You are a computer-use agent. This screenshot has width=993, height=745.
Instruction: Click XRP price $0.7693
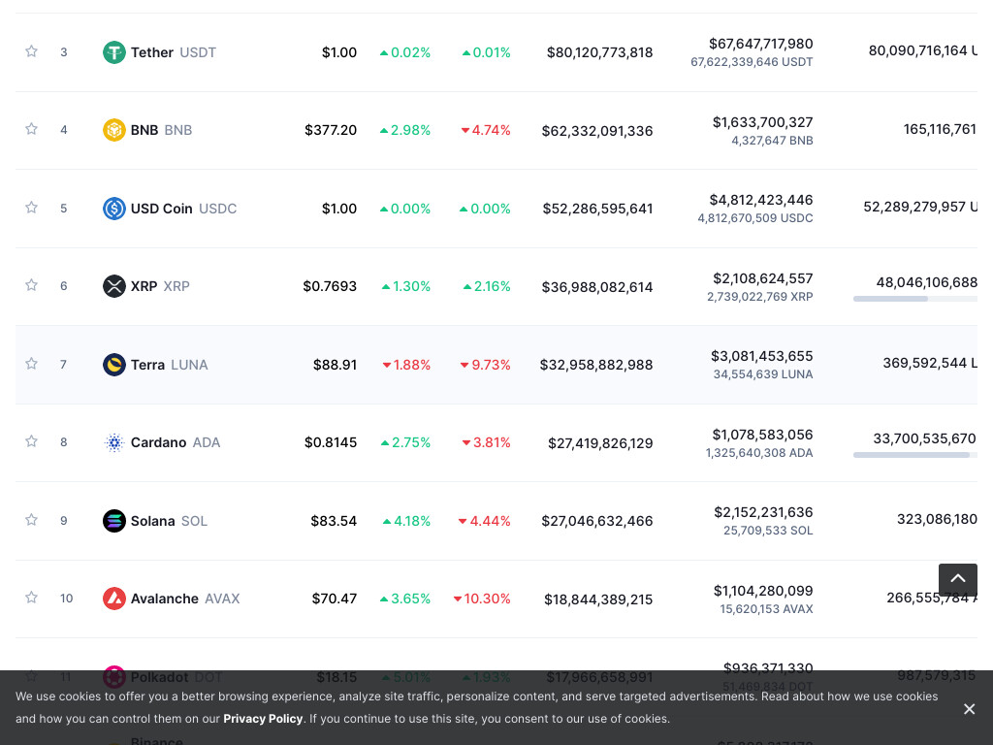pyautogui.click(x=330, y=286)
